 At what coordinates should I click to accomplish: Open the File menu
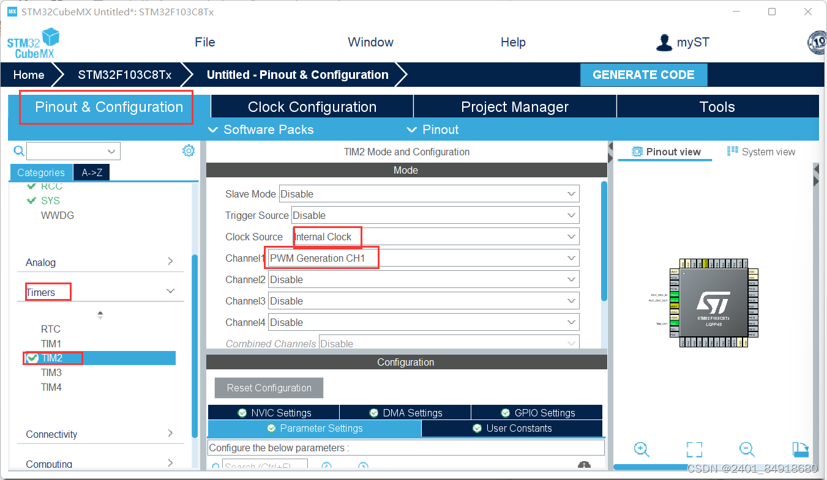[x=205, y=42]
